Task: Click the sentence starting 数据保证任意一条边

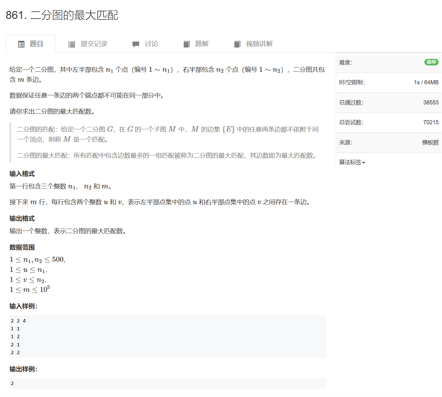Action: (x=87, y=95)
